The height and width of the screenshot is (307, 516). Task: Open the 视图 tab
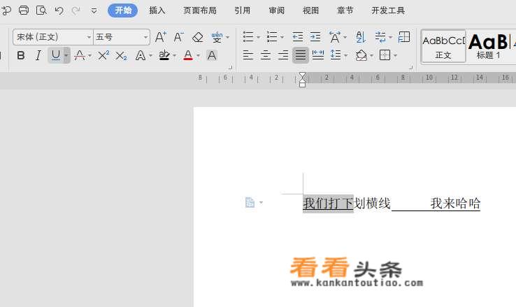(310, 10)
